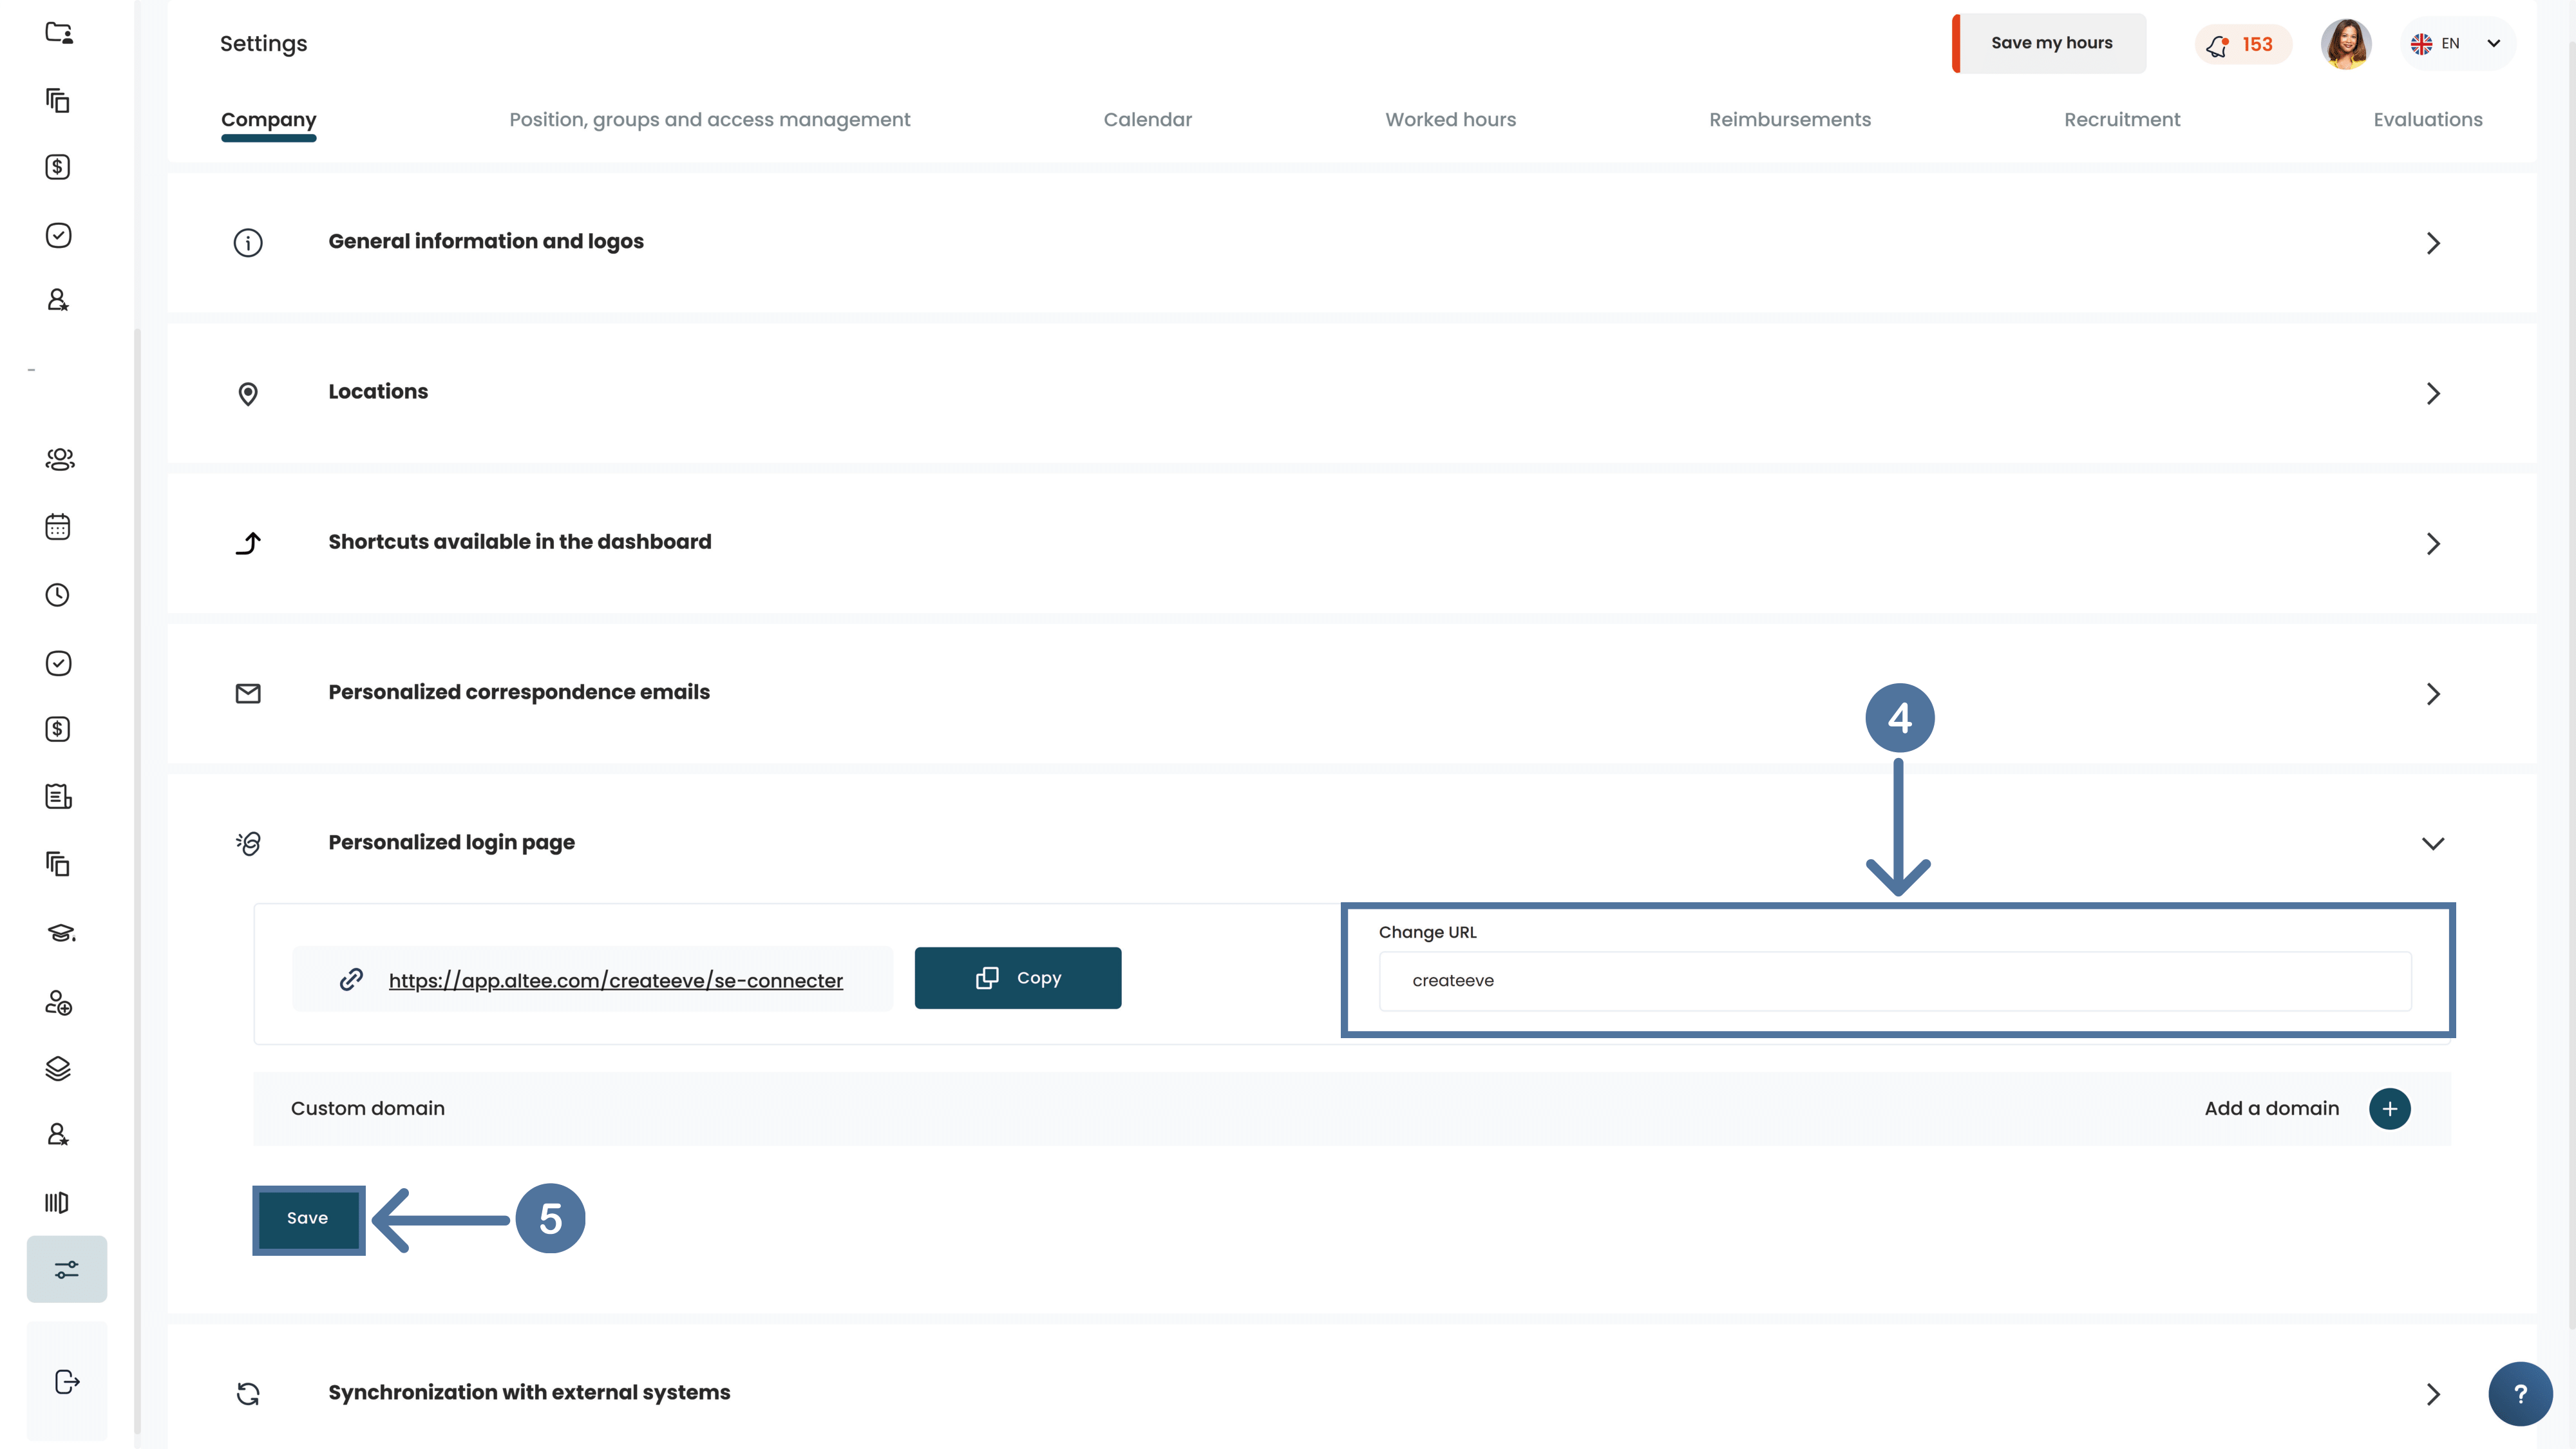Open the add-user recruitment icon in sidebar
The image size is (2576, 1449).
(x=58, y=1002)
